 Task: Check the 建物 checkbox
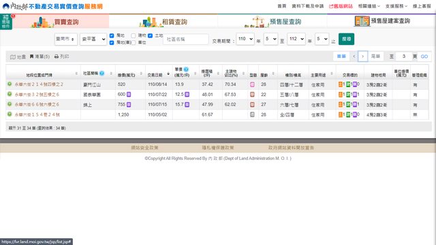point(134,35)
